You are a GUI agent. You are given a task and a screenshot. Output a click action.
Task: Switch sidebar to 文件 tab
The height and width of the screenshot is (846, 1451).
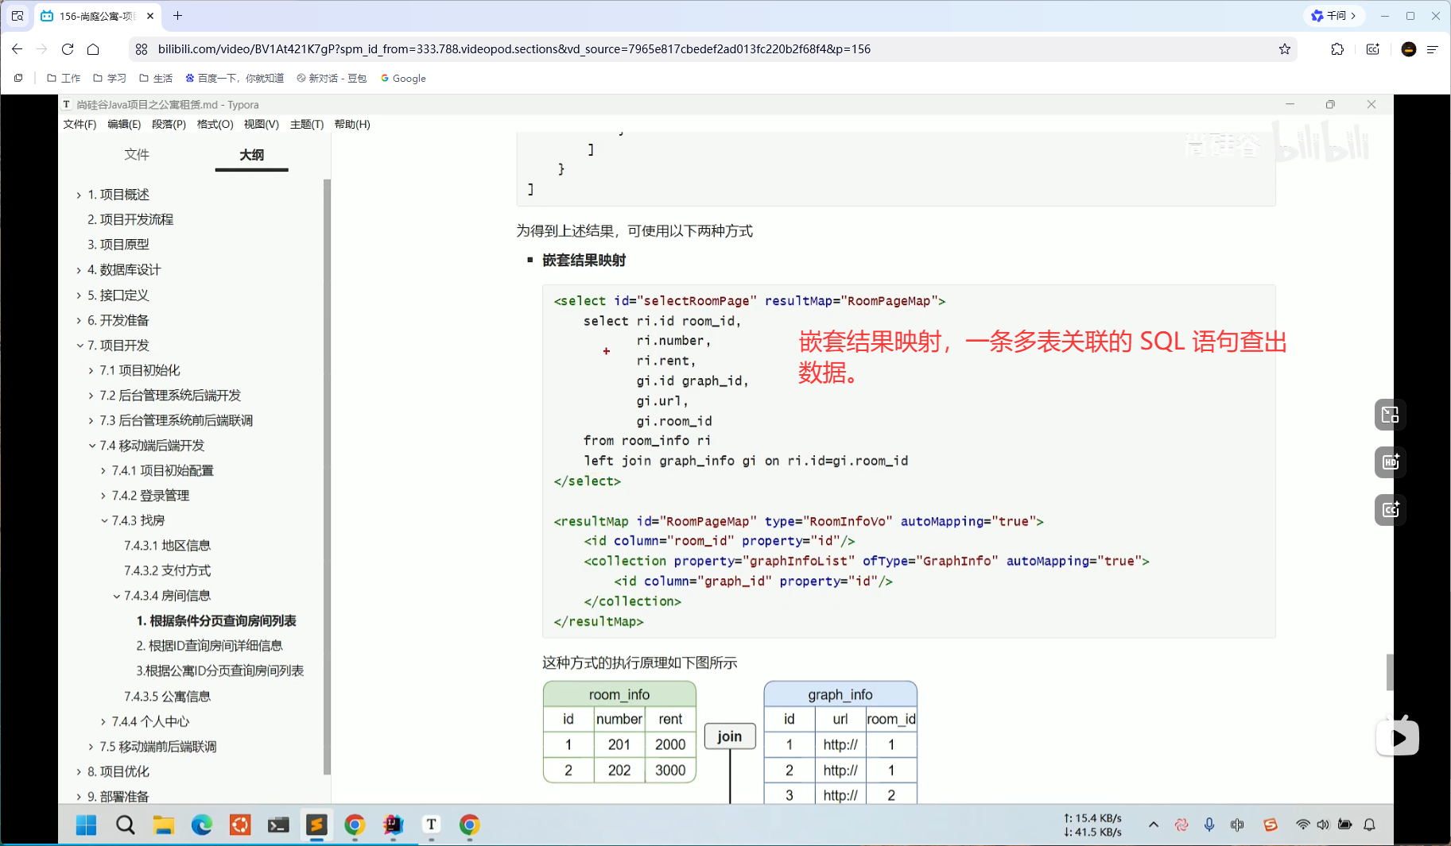click(137, 154)
